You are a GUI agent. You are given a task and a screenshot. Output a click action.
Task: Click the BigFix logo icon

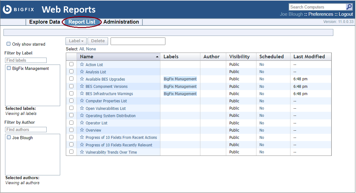click(x=7, y=9)
